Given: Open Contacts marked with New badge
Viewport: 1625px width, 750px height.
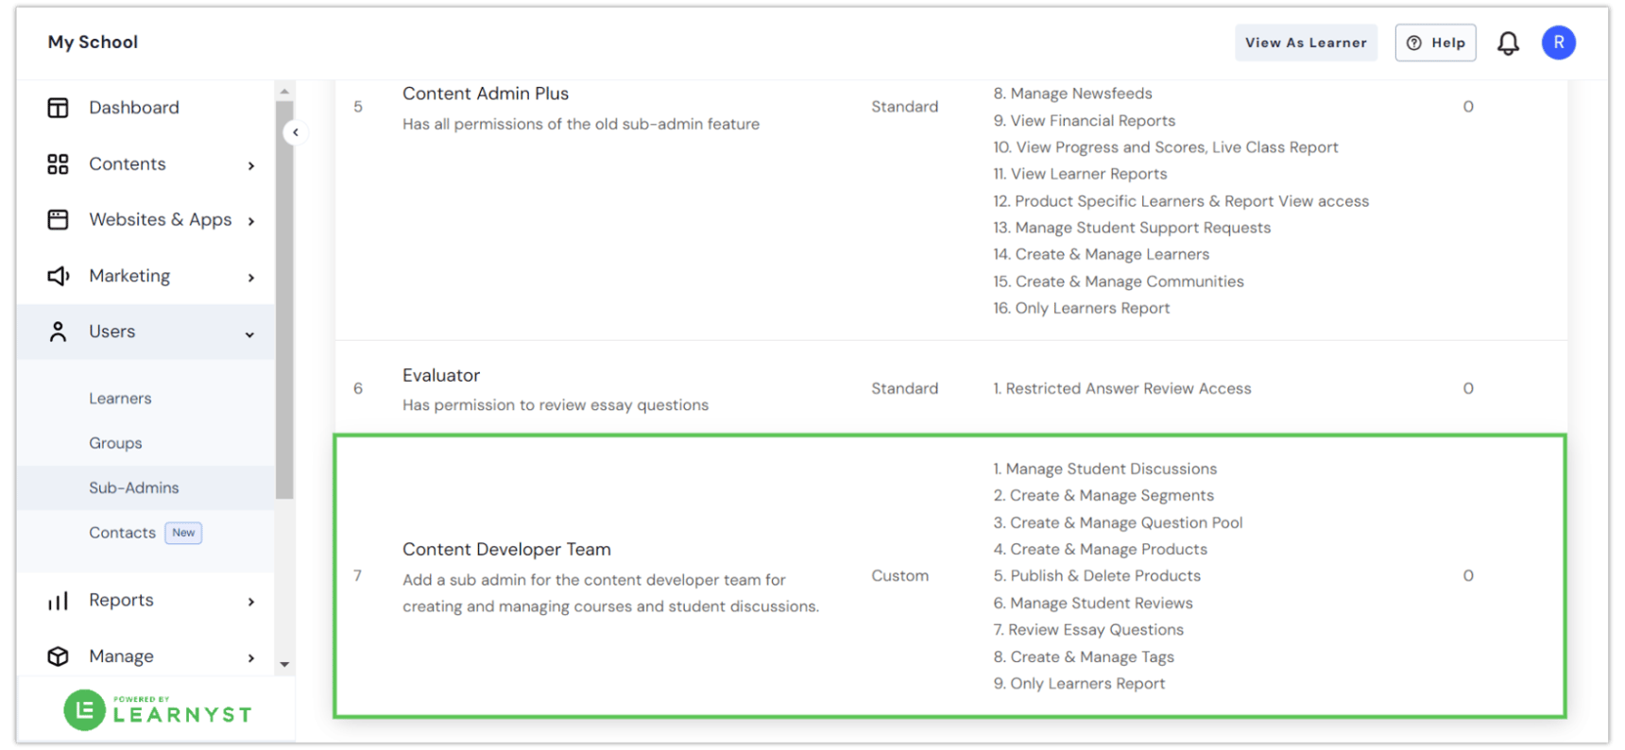Looking at the screenshot, I should coord(122,532).
